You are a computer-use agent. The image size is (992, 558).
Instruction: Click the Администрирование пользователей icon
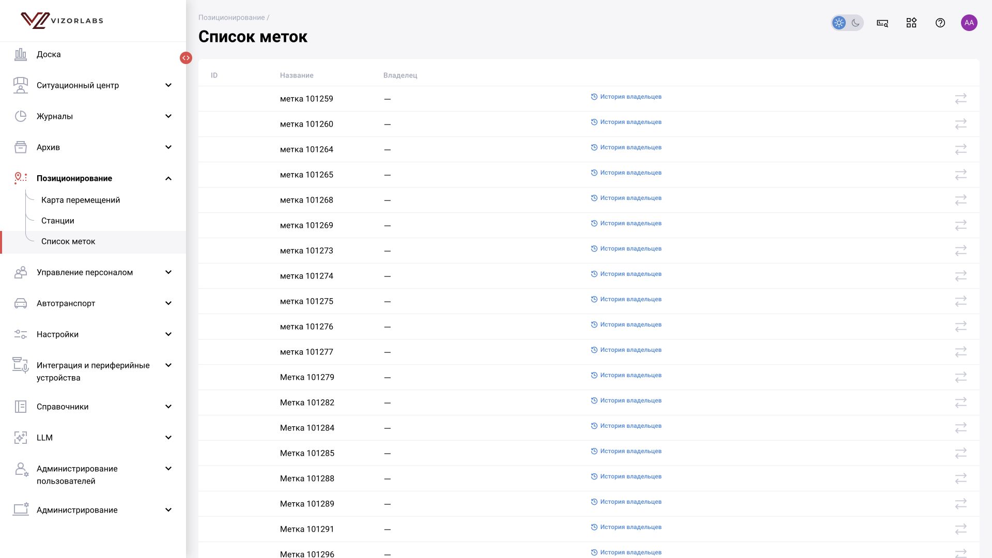[x=21, y=469]
